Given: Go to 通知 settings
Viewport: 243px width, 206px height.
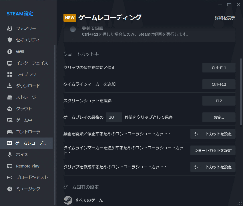Looking at the screenshot, I should [26, 51].
